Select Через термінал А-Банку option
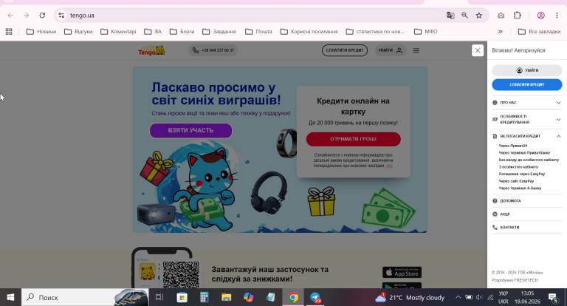The height and width of the screenshot is (306, 567). tap(520, 188)
